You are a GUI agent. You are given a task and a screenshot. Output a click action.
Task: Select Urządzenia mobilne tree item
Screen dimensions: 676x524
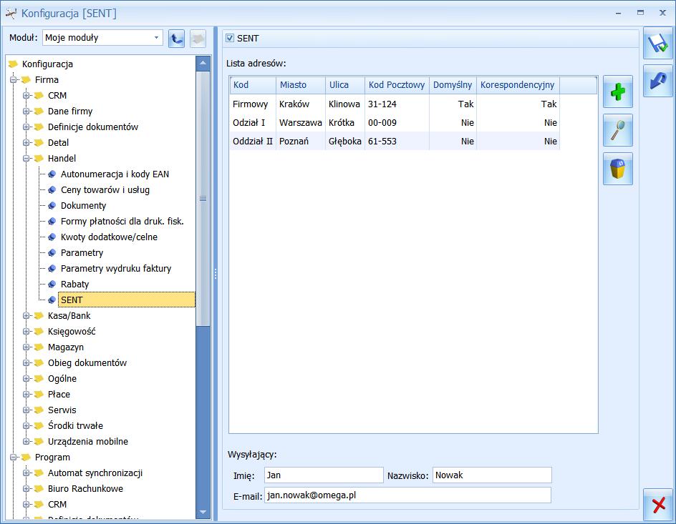click(88, 442)
